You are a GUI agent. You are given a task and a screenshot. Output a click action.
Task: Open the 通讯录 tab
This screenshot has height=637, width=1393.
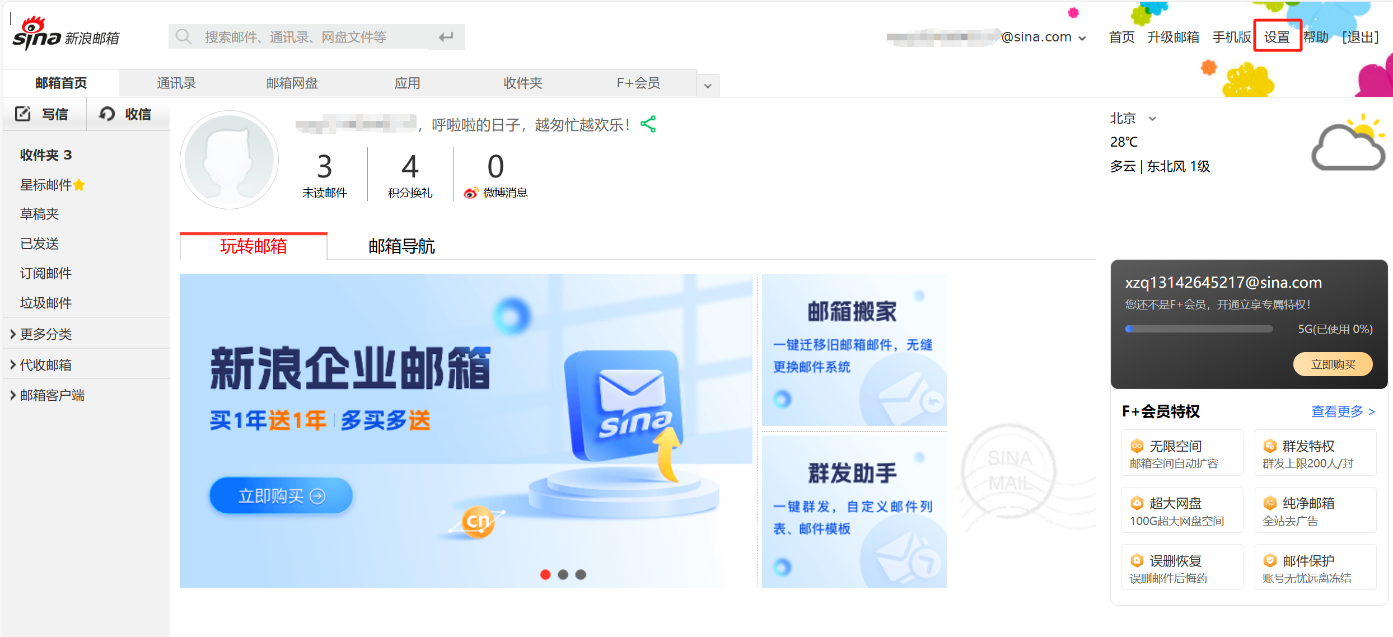point(176,83)
